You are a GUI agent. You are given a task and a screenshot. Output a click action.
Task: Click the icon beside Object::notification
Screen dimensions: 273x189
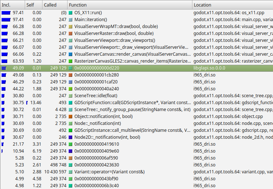pos(70,117)
